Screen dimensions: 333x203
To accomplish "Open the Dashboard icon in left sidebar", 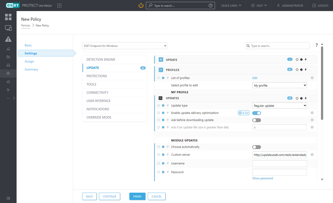I will [8, 17].
